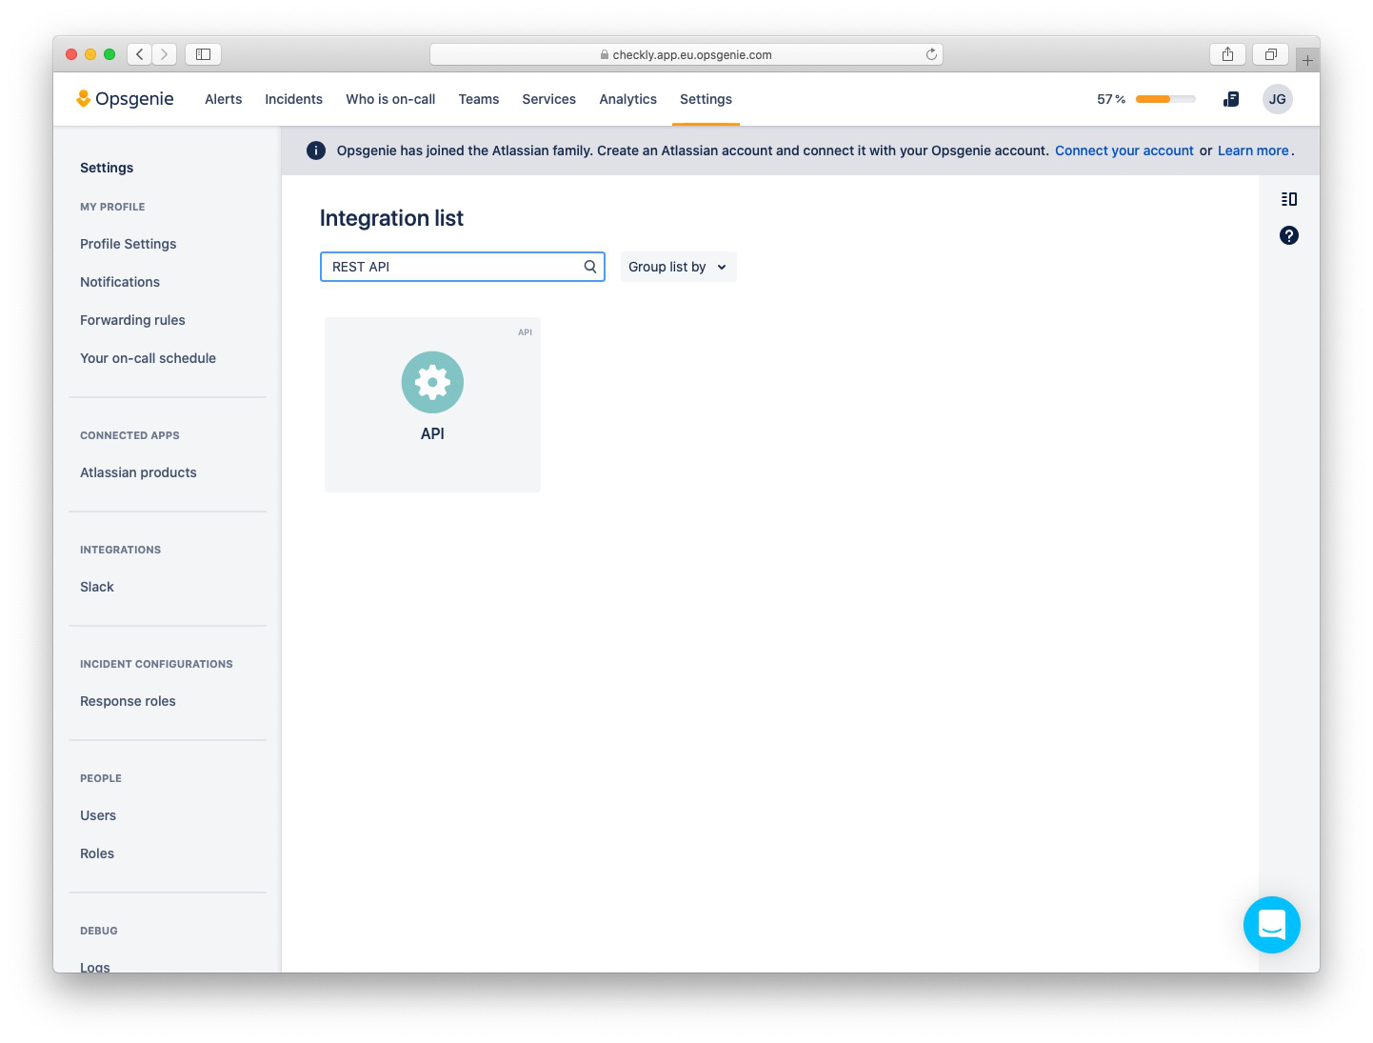This screenshot has height=1043, width=1373.
Task: Click the Connect your account link
Action: pos(1124,150)
